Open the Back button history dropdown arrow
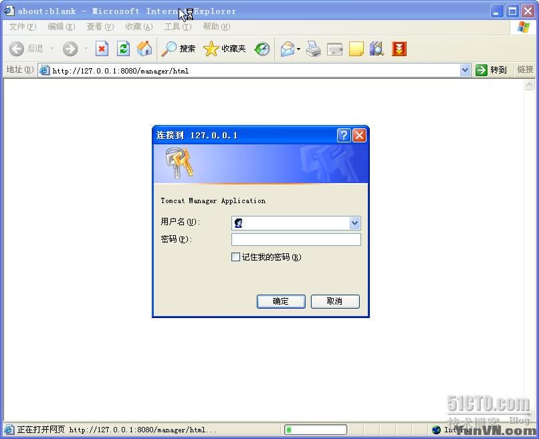The height and width of the screenshot is (439, 539). point(51,49)
